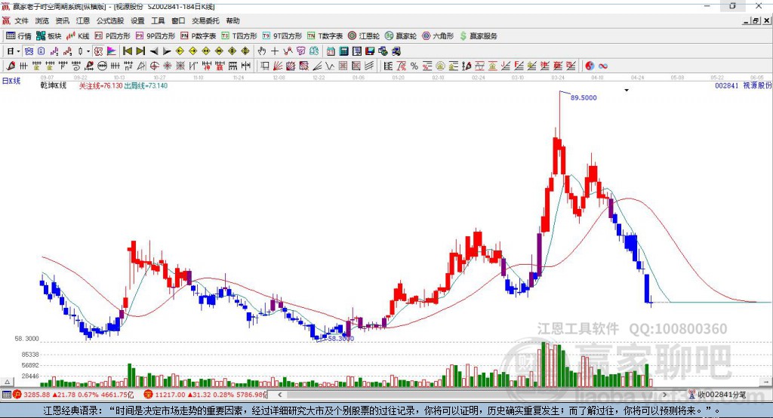Open the 浏览 menu
Viewport: 773px width, 418px height.
coord(42,20)
